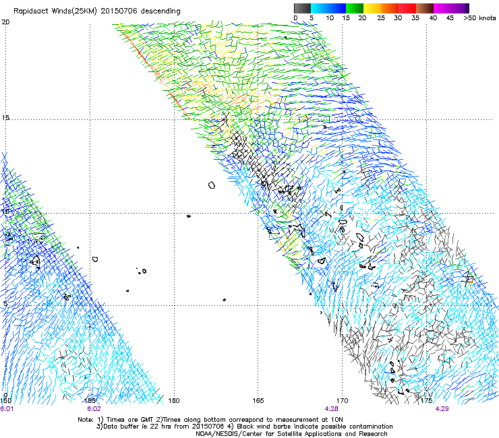This screenshot has width=499, height=438.
Task: Click the longitude axis label '175'
Action: click(x=427, y=401)
